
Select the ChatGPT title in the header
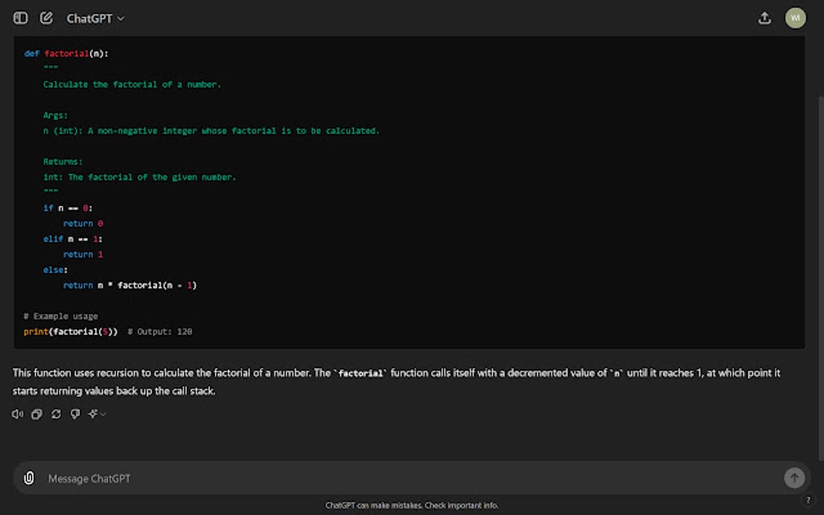90,17
